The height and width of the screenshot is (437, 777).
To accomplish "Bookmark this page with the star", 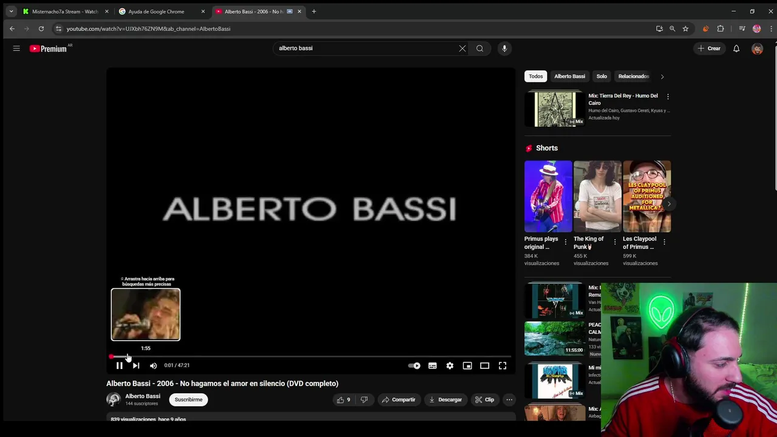I will pos(685,29).
